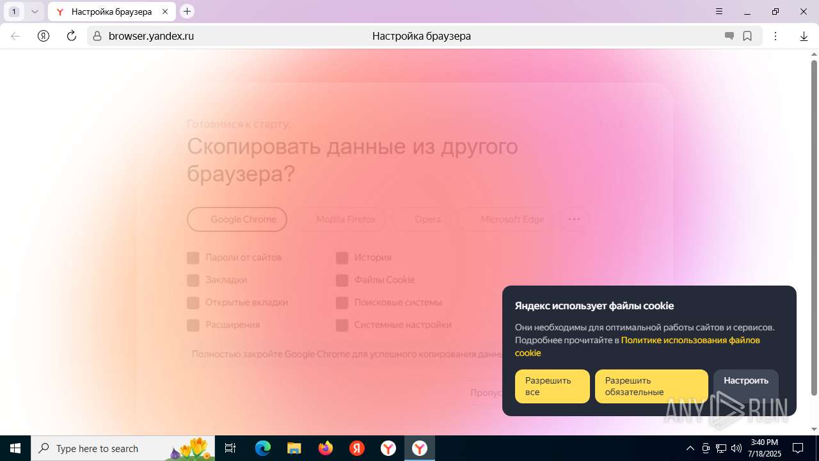819x461 pixels.
Task: Select the Настройка браузера tab
Action: [111, 12]
